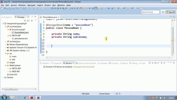This screenshot has height=100, width=177.
Task: Click the Debug (bug) toolbar icon
Action: click(52, 8)
